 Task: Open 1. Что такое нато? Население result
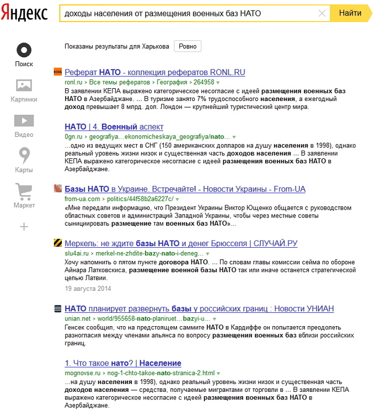[123, 363]
